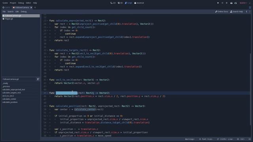Image resolution: width=253 pixels, height=142 pixels.
Task: Click the code editor vertical scrollbar
Action: pos(250,90)
